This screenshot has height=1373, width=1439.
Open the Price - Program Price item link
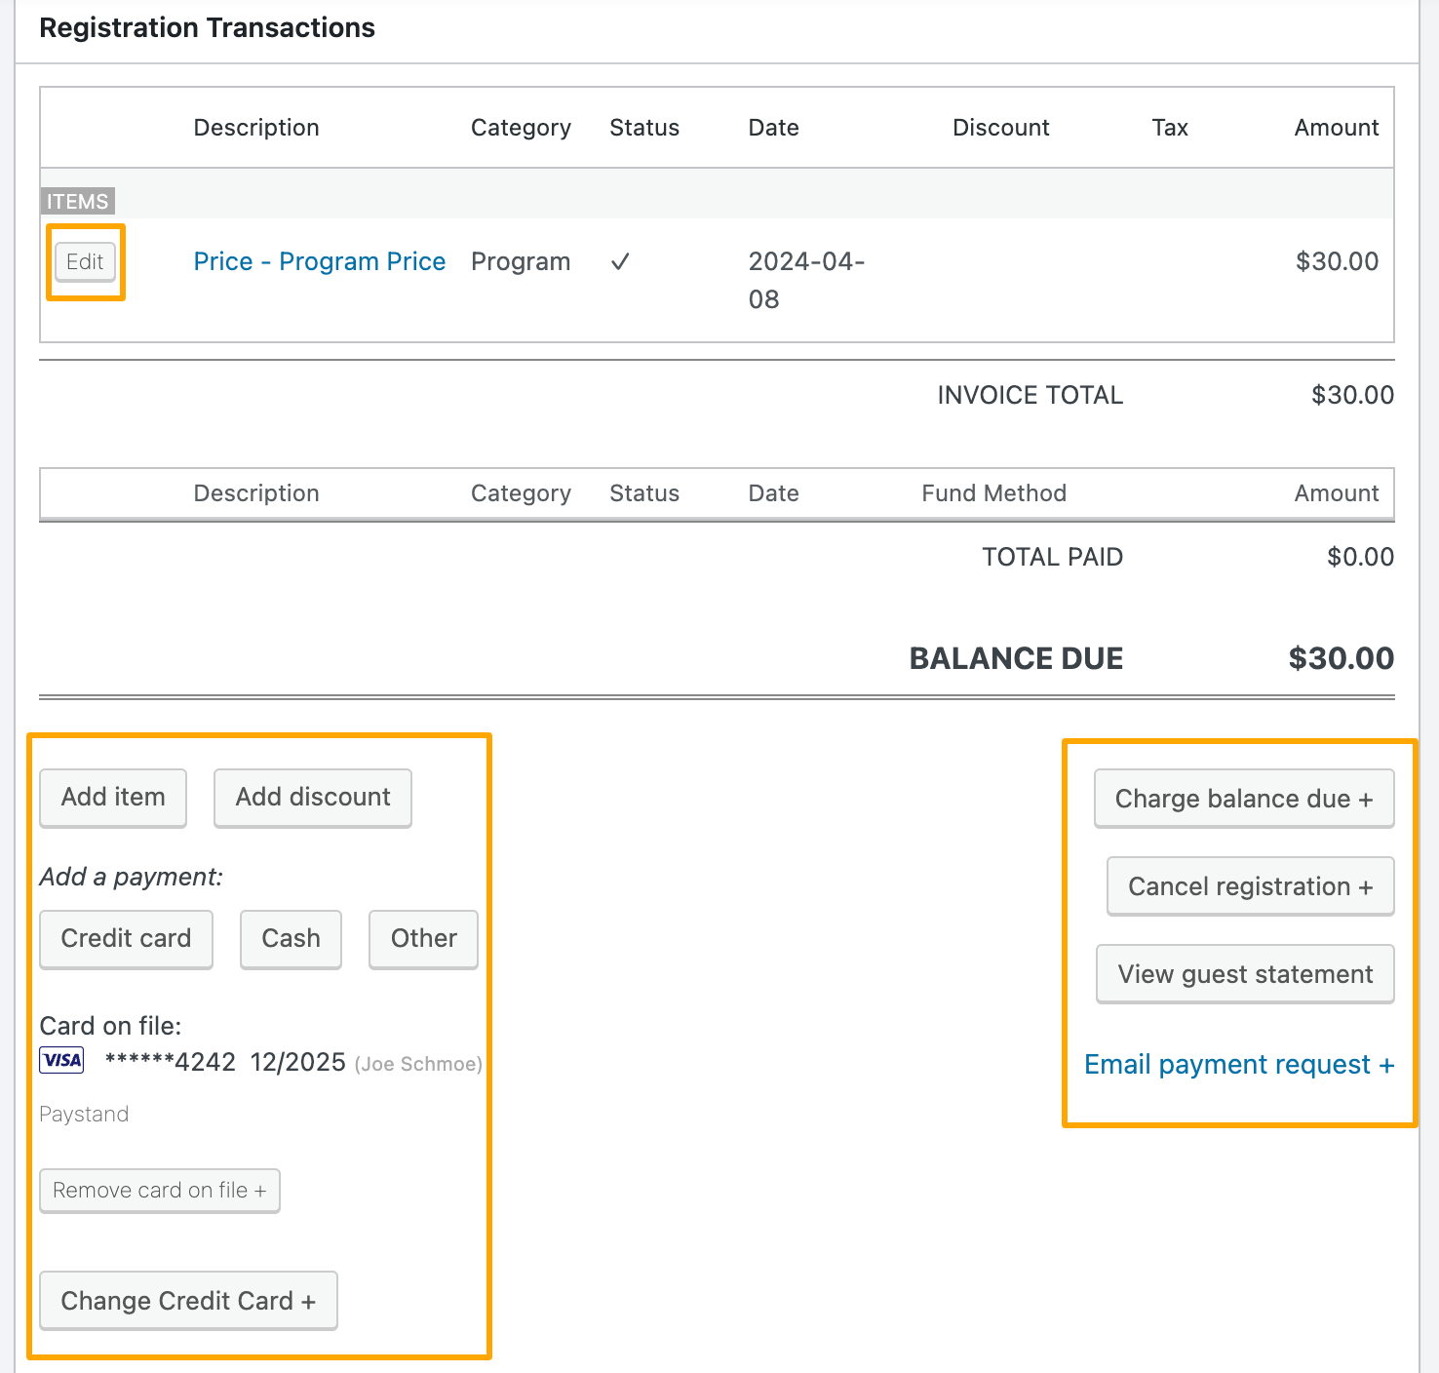320,261
